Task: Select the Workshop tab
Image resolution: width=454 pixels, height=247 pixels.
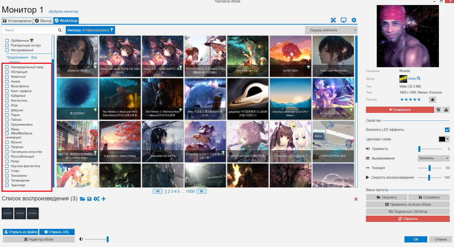Action: pos(66,21)
